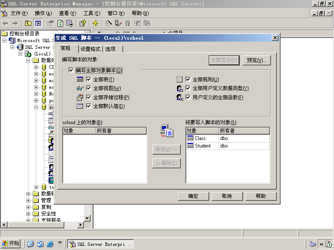334x250 pixels.
Task: Click the New login toolbar icon
Action: coord(137,23)
